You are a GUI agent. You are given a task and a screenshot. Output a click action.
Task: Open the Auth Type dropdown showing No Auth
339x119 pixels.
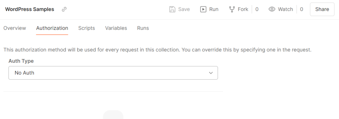coord(113,73)
